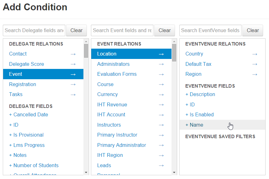
Task: Open the EventVenue Region relation
Action: tap(222, 74)
